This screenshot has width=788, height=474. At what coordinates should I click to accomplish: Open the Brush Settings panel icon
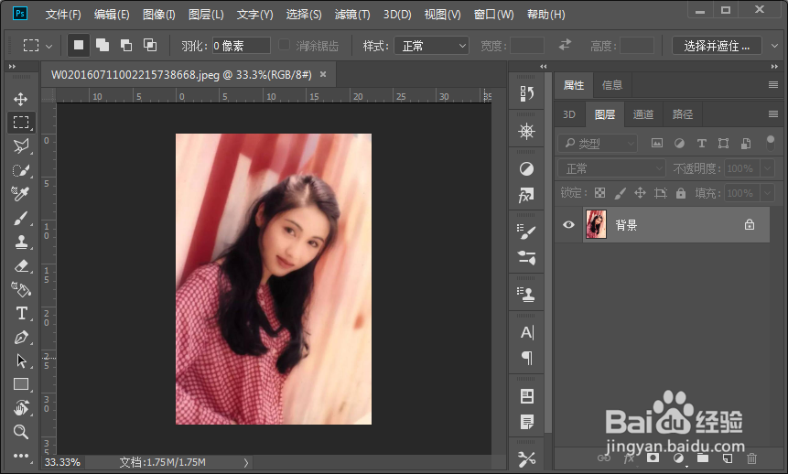(526, 232)
